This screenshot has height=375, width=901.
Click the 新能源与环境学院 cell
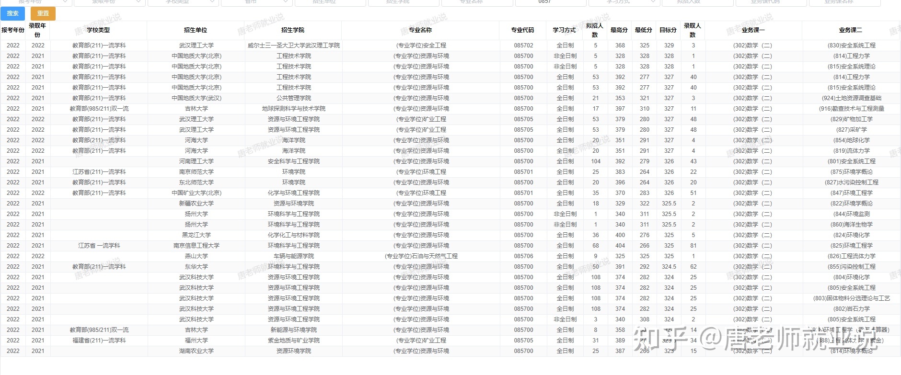coord(294,330)
